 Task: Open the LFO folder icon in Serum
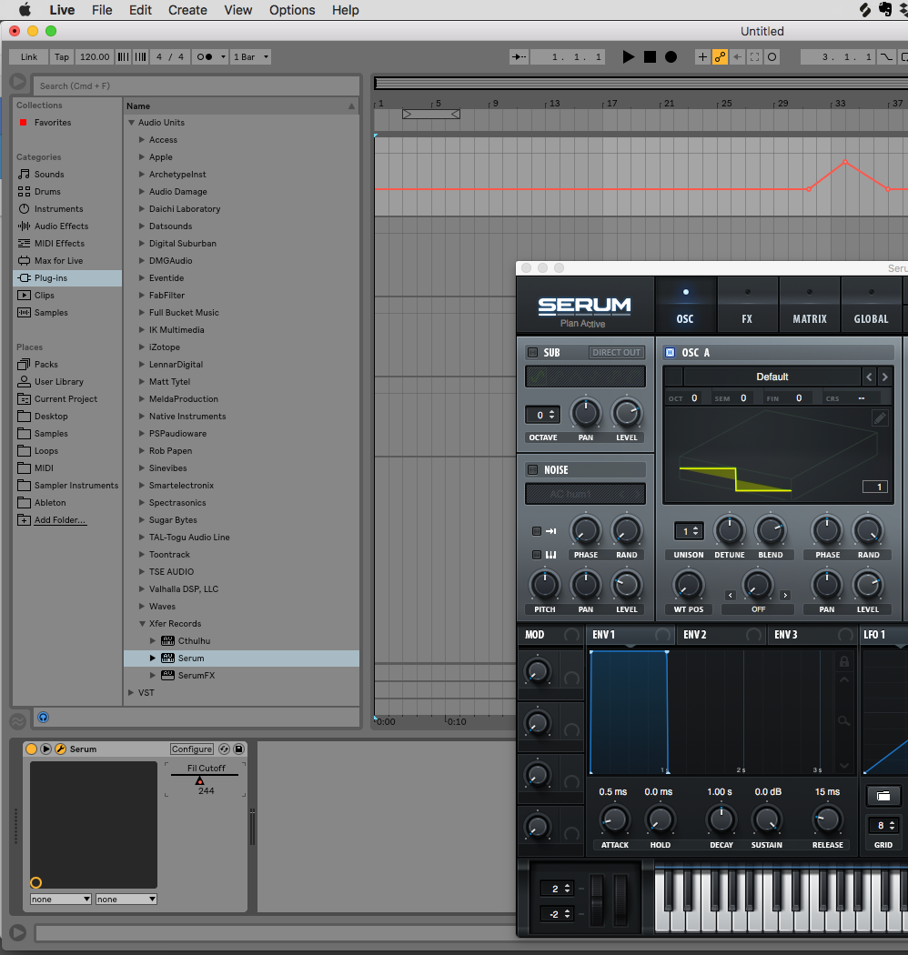(883, 796)
